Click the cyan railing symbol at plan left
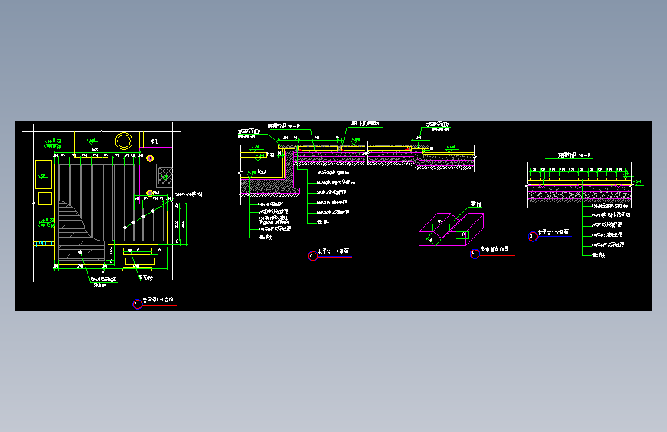667x432 pixels. click(42, 243)
